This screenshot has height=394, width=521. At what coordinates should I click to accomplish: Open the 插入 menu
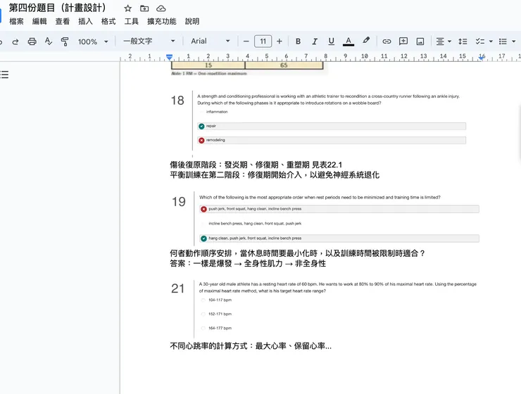click(85, 22)
